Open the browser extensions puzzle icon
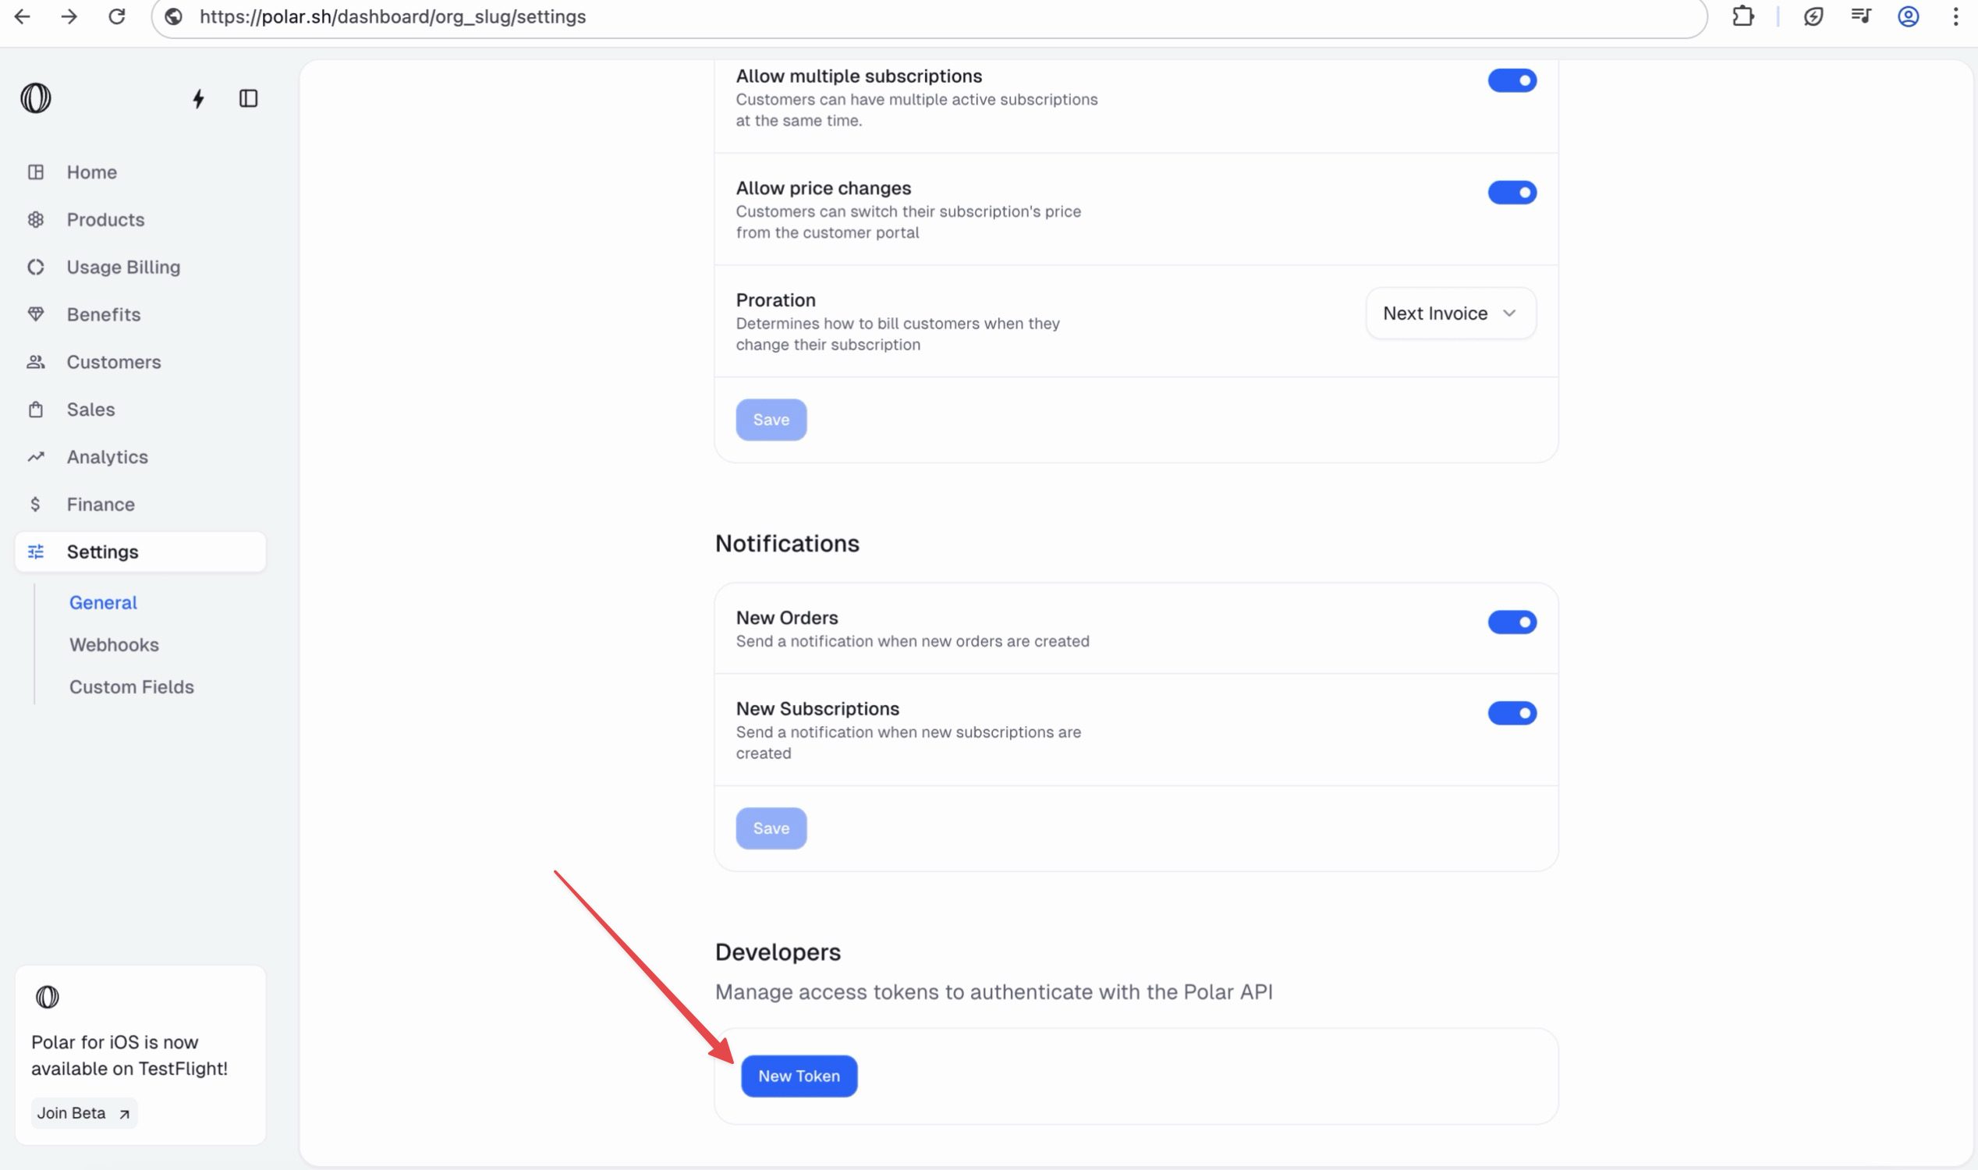The image size is (1978, 1170). [1743, 16]
